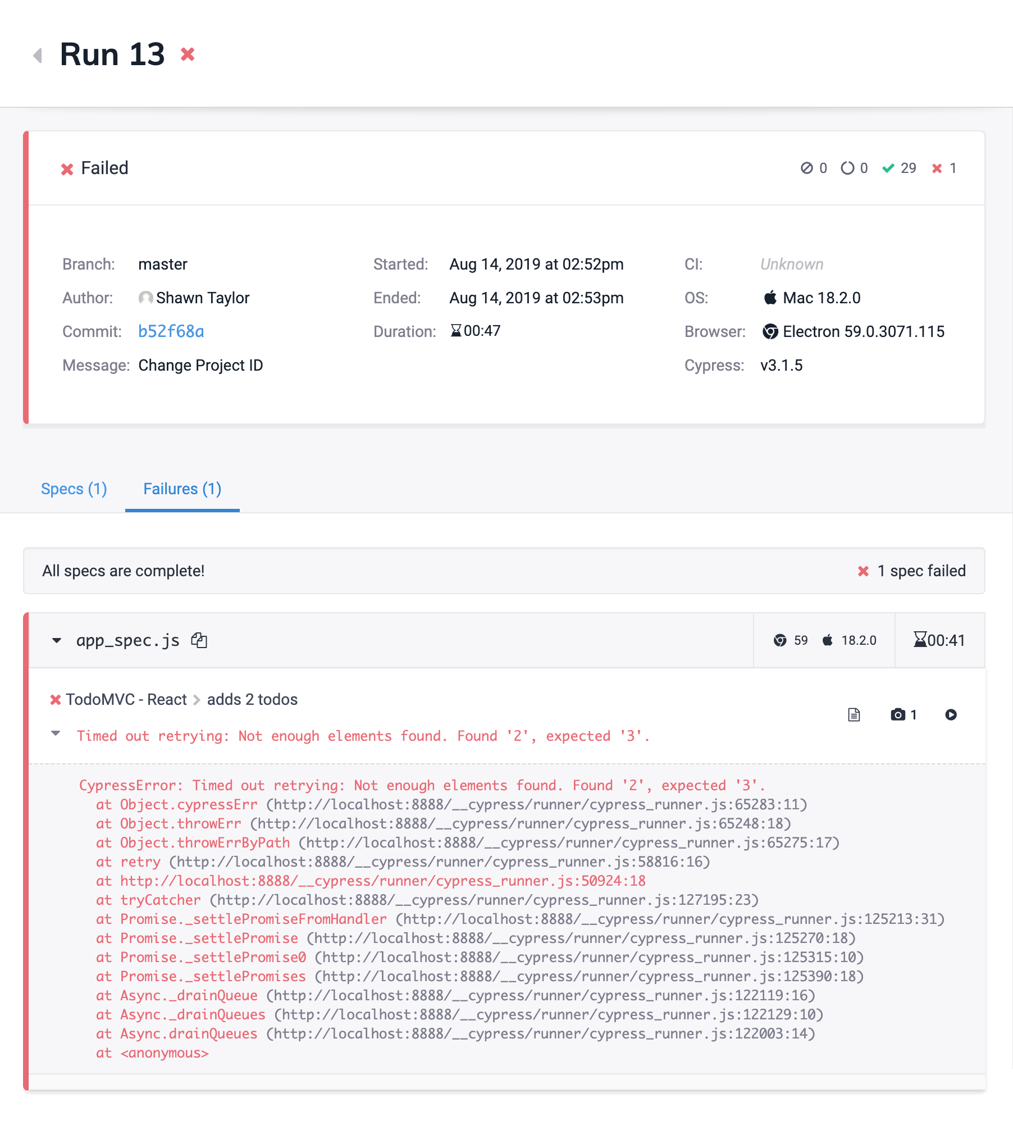Screen dimensions: 1013x1130
Task: Switch to the Specs tab
Action: tap(74, 489)
